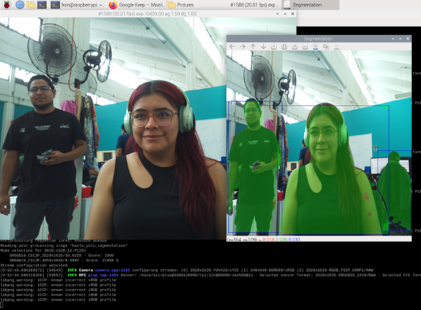Open the Segmentation display properties
The image size is (421, 310).
[x=336, y=47]
